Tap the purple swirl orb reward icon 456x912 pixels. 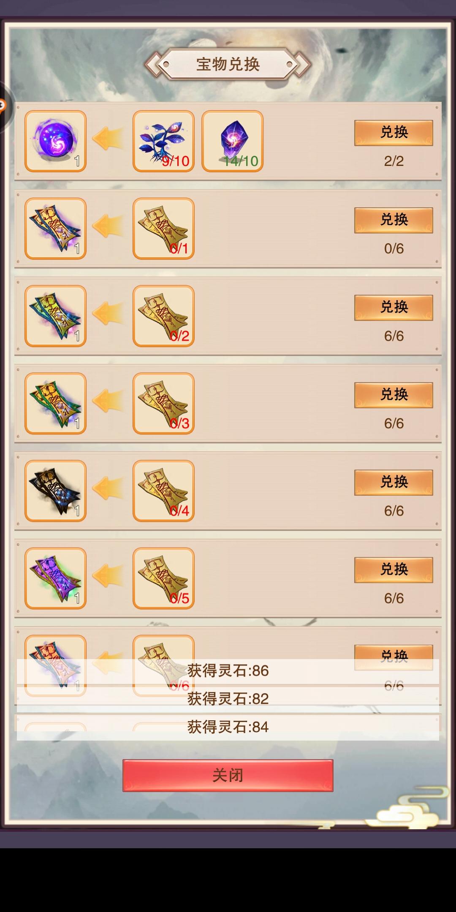tap(55, 141)
